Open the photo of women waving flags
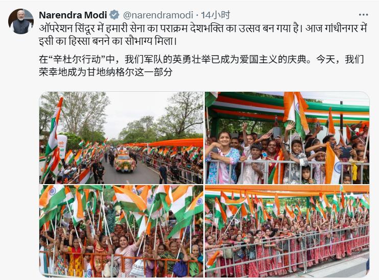Viewport: 379px width, 280px height. 121,231
